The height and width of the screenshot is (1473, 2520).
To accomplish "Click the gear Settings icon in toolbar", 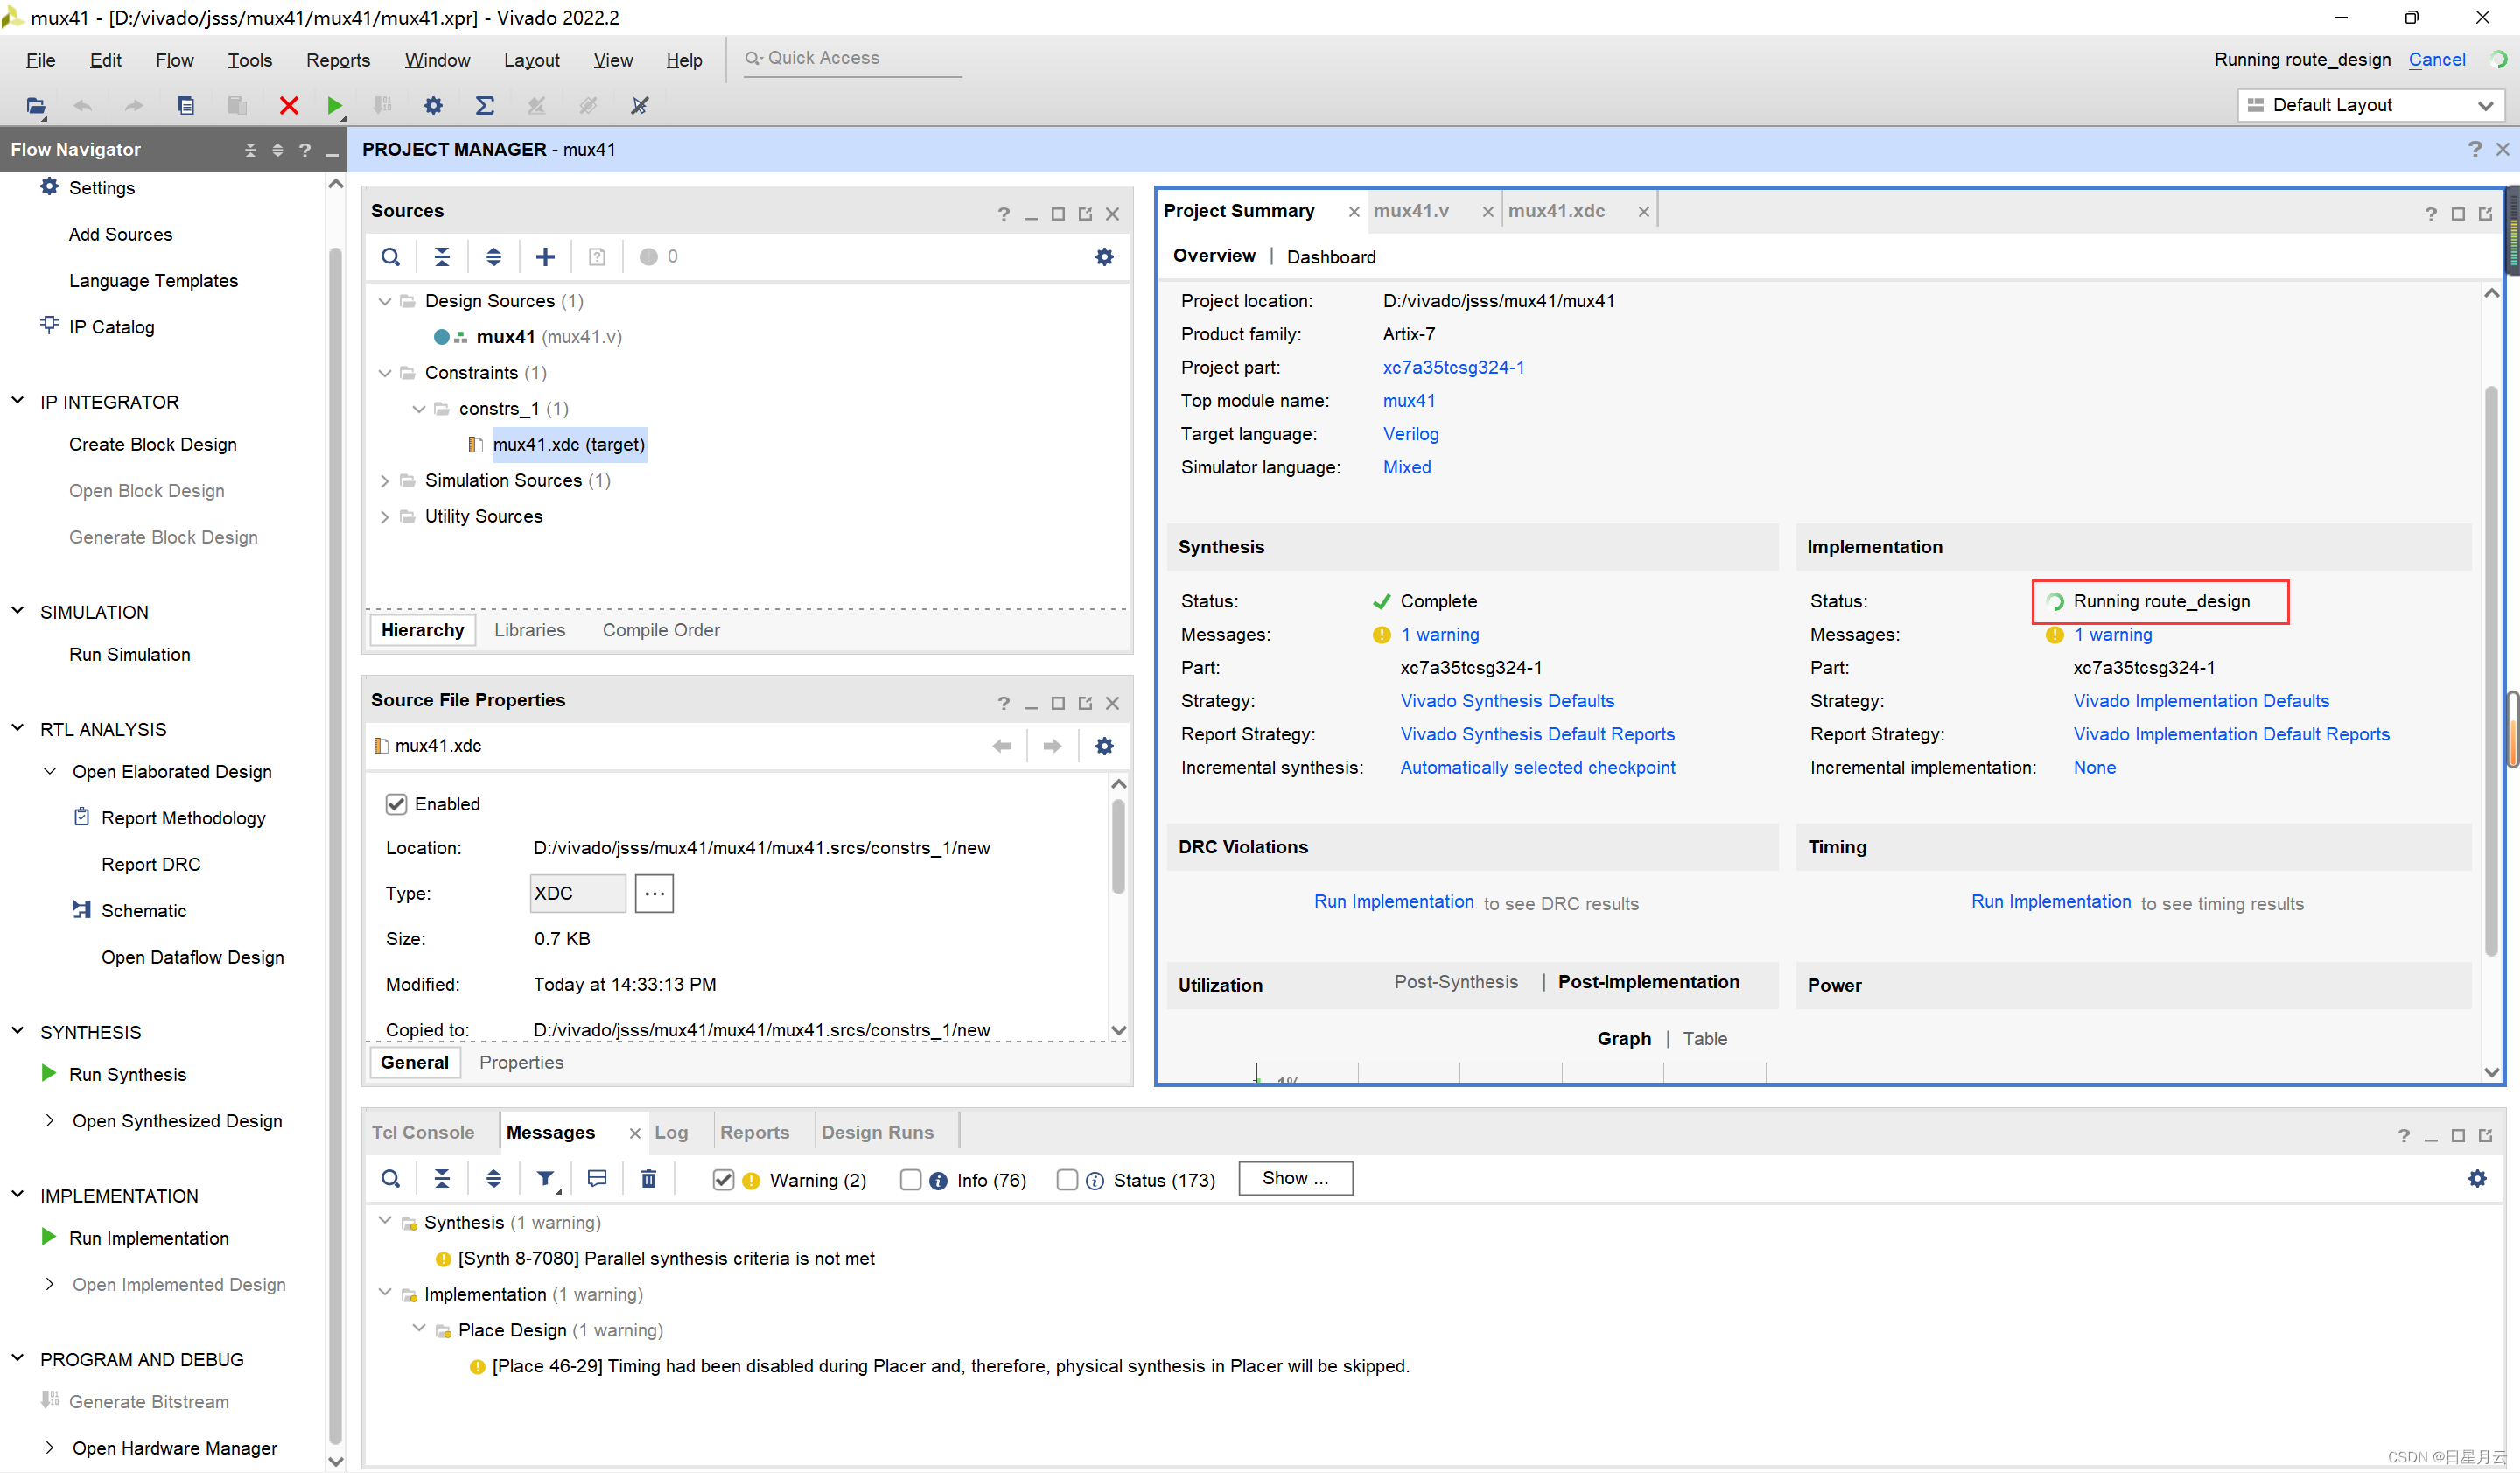I will click(x=433, y=105).
